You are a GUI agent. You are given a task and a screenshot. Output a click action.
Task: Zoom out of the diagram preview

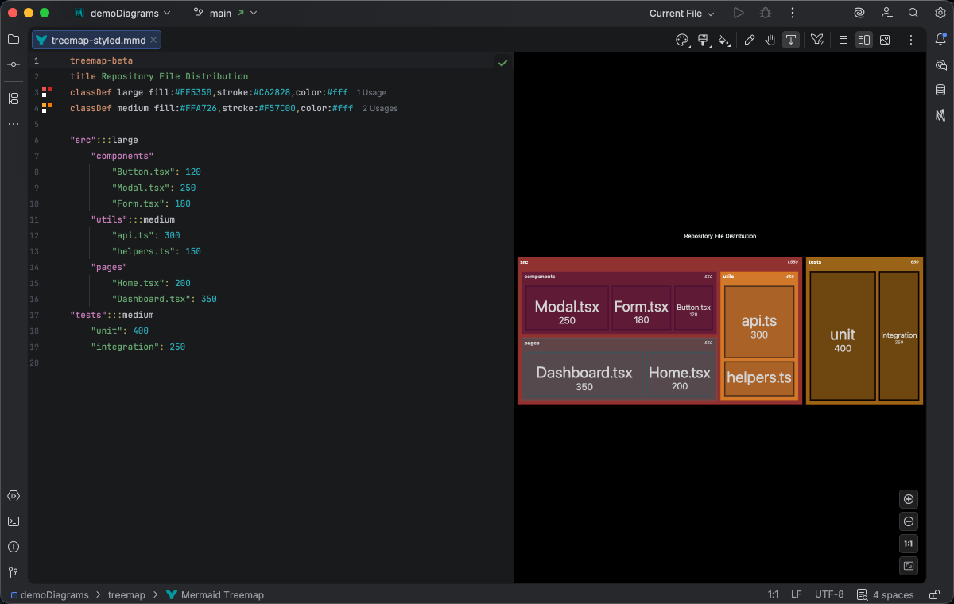click(909, 521)
